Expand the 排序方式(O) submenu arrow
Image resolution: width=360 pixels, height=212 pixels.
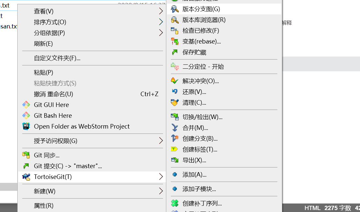[161, 22]
